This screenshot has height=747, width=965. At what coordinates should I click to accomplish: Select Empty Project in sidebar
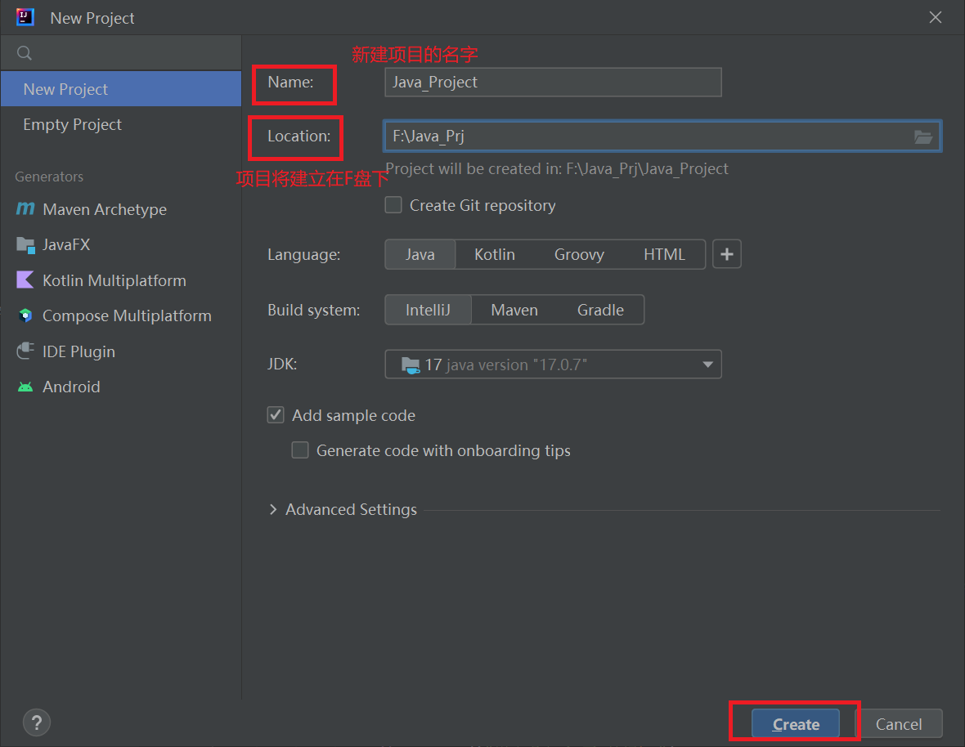pyautogui.click(x=121, y=124)
